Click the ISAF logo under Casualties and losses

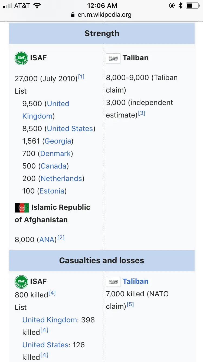click(21, 282)
